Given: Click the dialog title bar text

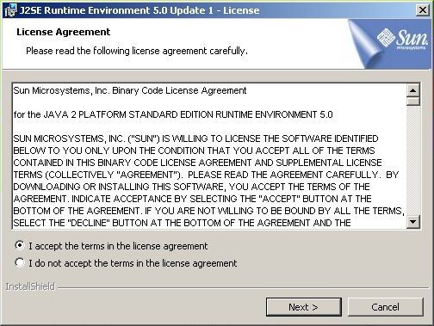Looking at the screenshot, I should pyautogui.click(x=139, y=10).
